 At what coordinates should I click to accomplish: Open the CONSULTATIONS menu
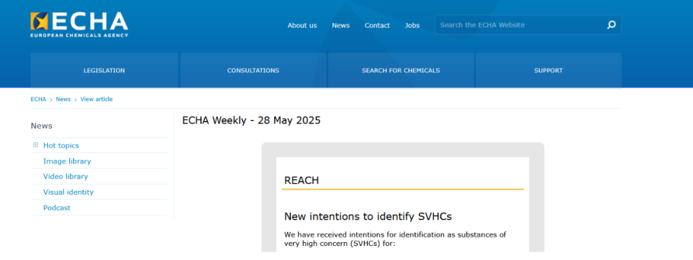[x=253, y=70]
